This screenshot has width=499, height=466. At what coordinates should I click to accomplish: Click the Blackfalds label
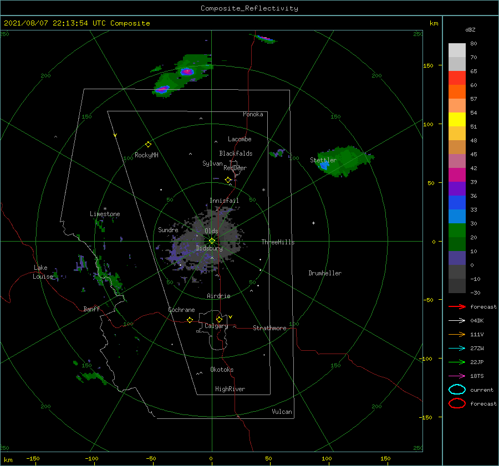pyautogui.click(x=236, y=153)
